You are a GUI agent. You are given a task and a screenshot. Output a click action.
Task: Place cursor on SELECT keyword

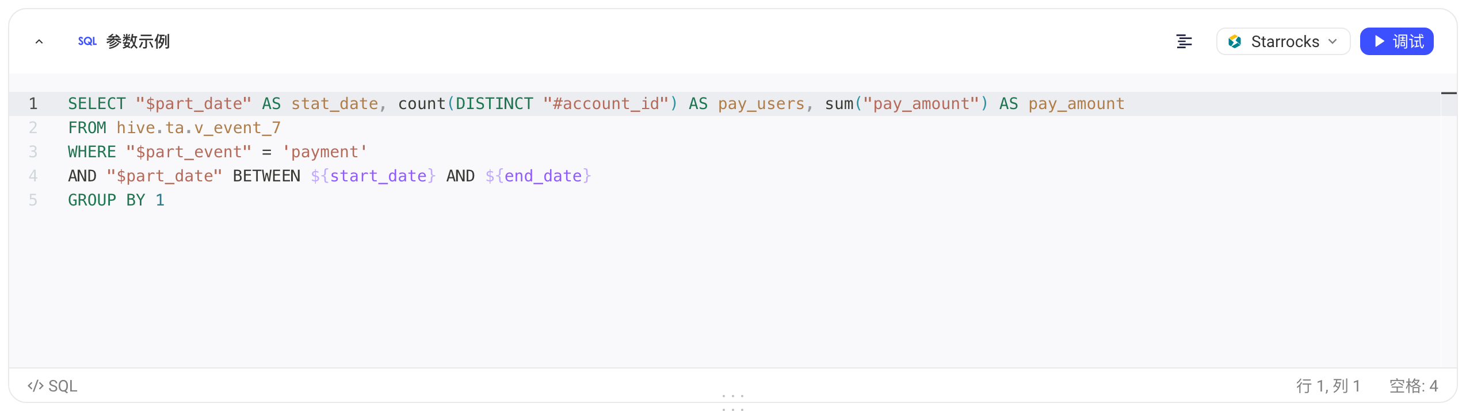(97, 104)
